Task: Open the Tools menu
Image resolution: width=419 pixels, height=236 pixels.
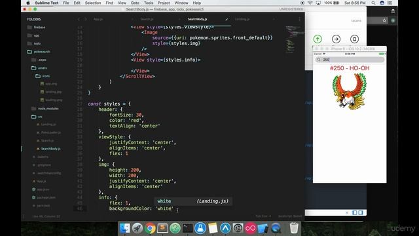Action: coord(149,3)
